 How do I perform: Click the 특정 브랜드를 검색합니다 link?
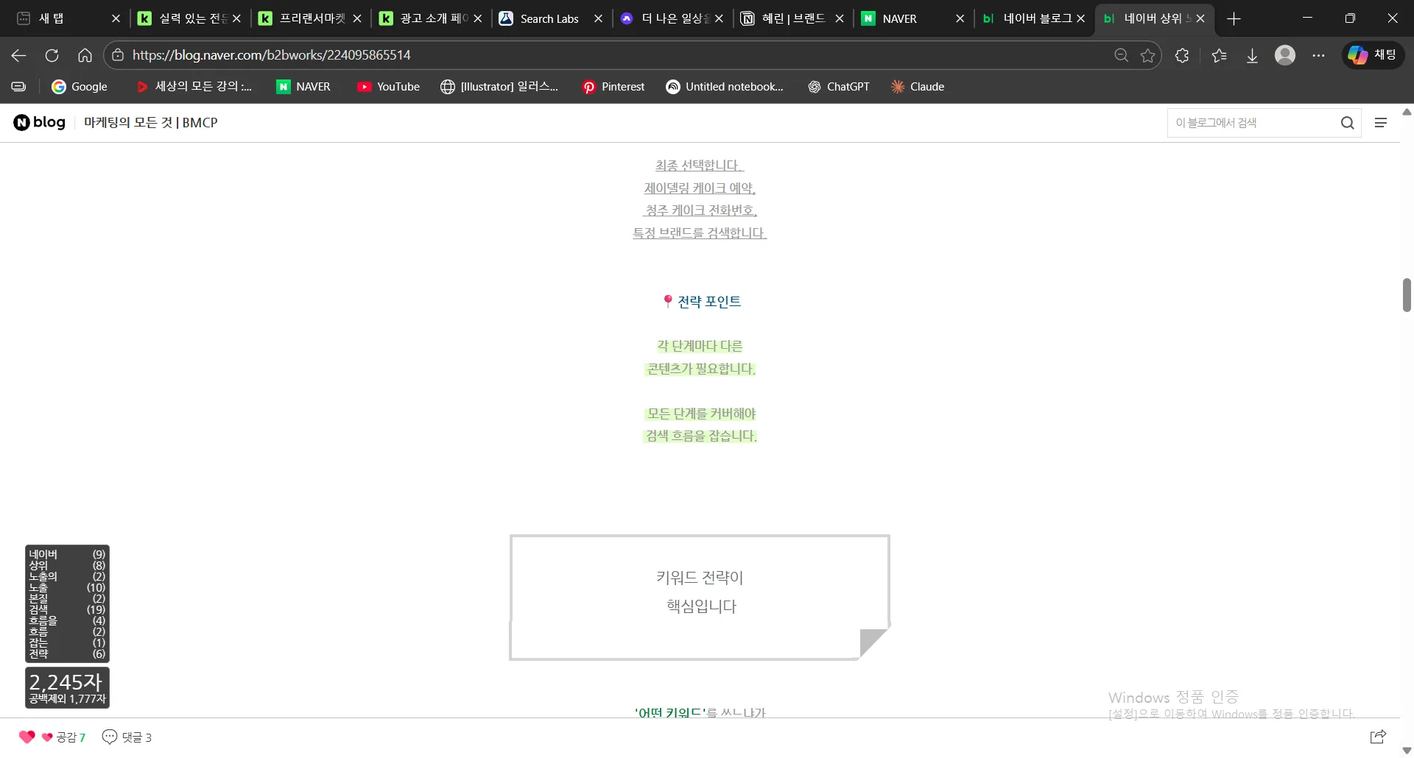tap(698, 232)
